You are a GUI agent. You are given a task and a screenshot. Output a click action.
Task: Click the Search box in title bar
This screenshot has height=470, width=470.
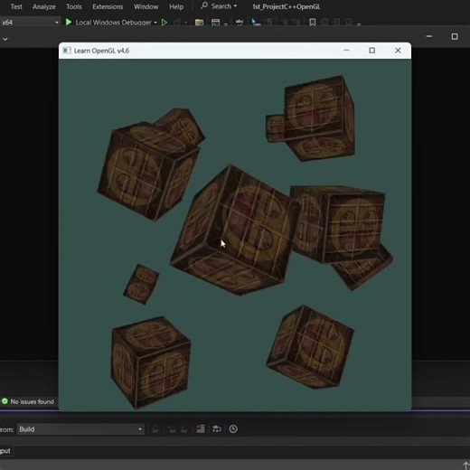pyautogui.click(x=219, y=6)
